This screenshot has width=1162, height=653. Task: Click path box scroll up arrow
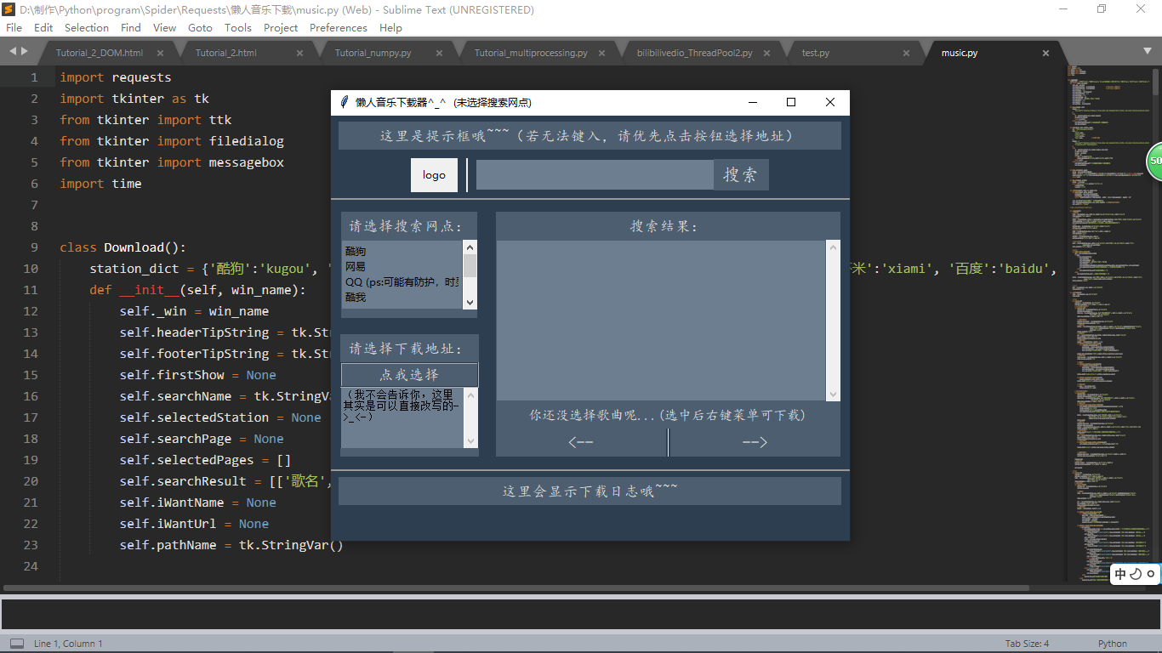471,395
